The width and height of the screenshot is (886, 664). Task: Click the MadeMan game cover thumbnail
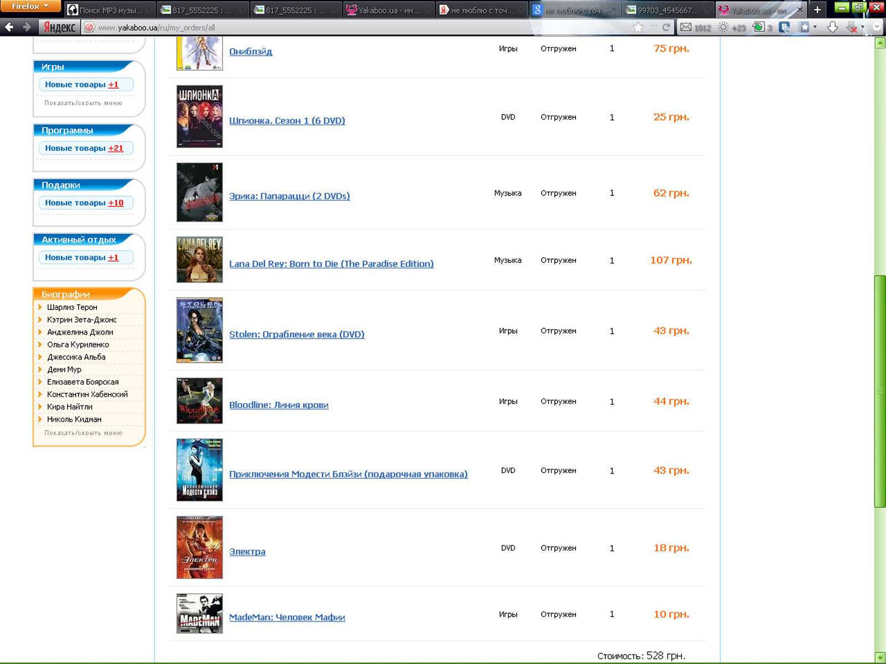[199, 614]
